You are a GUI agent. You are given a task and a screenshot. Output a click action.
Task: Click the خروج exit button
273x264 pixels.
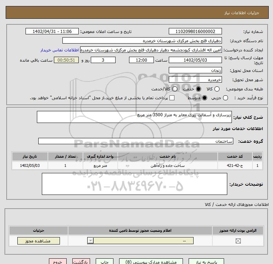click(58, 262)
